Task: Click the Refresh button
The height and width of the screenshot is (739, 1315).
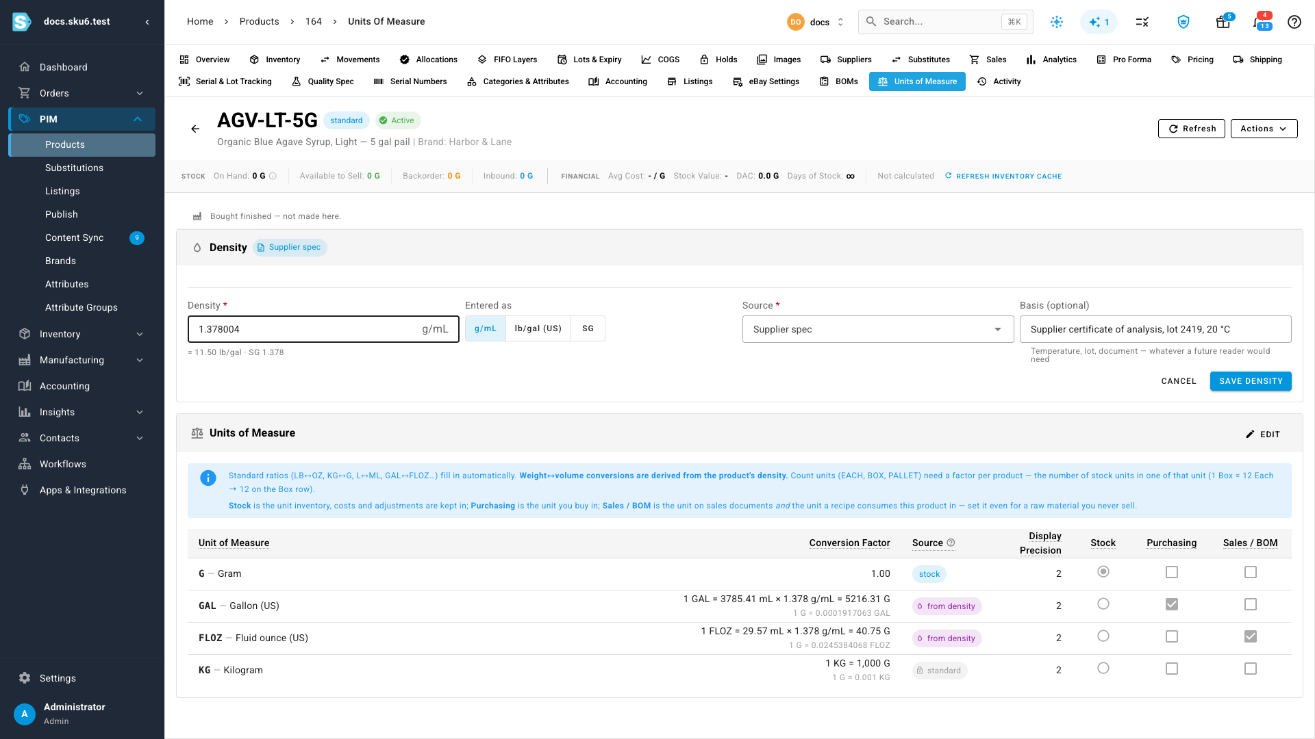Action: (1192, 129)
